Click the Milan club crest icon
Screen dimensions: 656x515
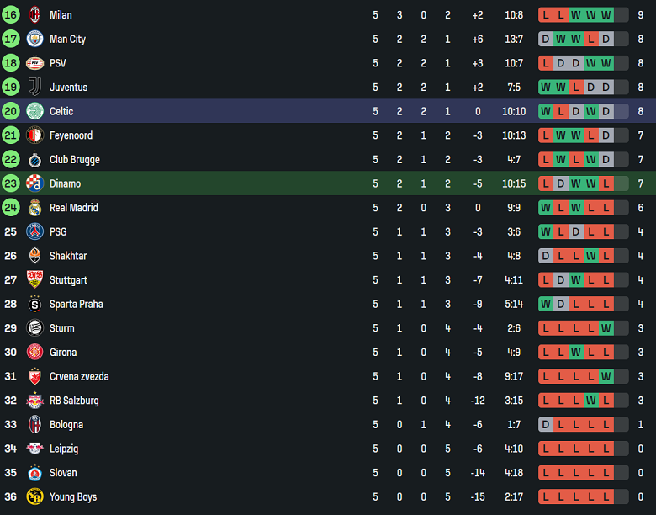(x=34, y=15)
